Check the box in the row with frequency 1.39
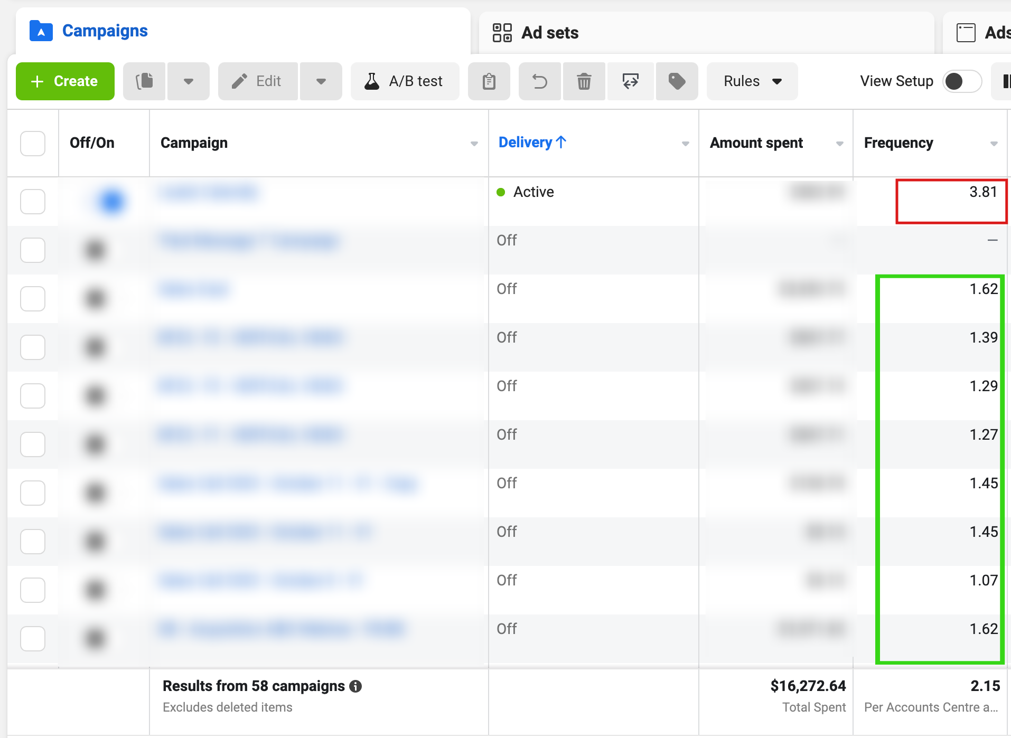The height and width of the screenshot is (738, 1011). tap(33, 347)
